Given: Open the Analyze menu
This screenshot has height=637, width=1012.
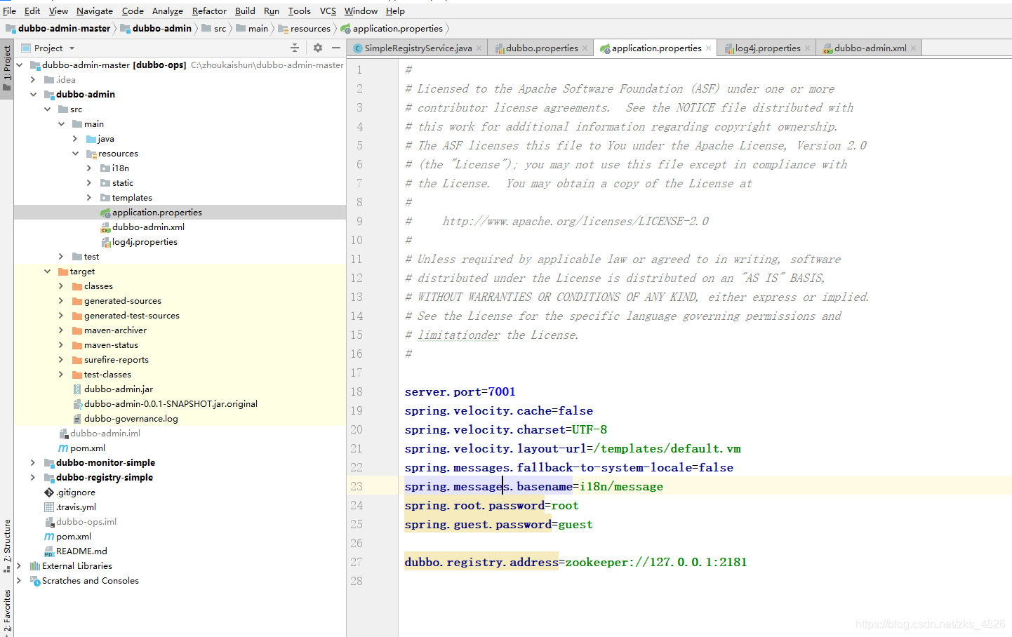Looking at the screenshot, I should pos(167,11).
